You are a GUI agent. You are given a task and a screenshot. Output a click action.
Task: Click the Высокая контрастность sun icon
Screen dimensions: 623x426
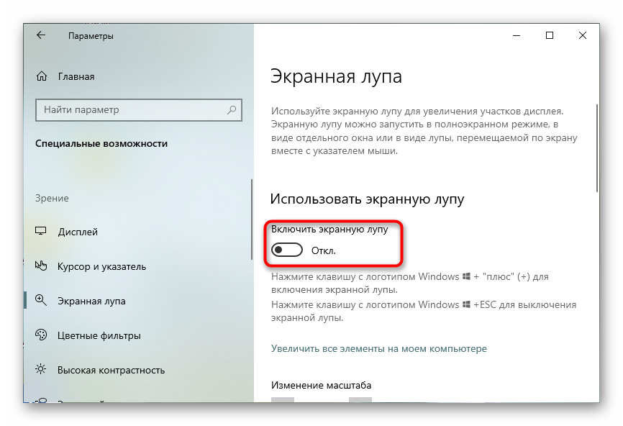pos(42,370)
